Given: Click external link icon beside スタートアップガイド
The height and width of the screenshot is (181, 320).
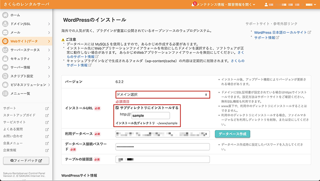Looking at the screenshot, I should [47, 115].
